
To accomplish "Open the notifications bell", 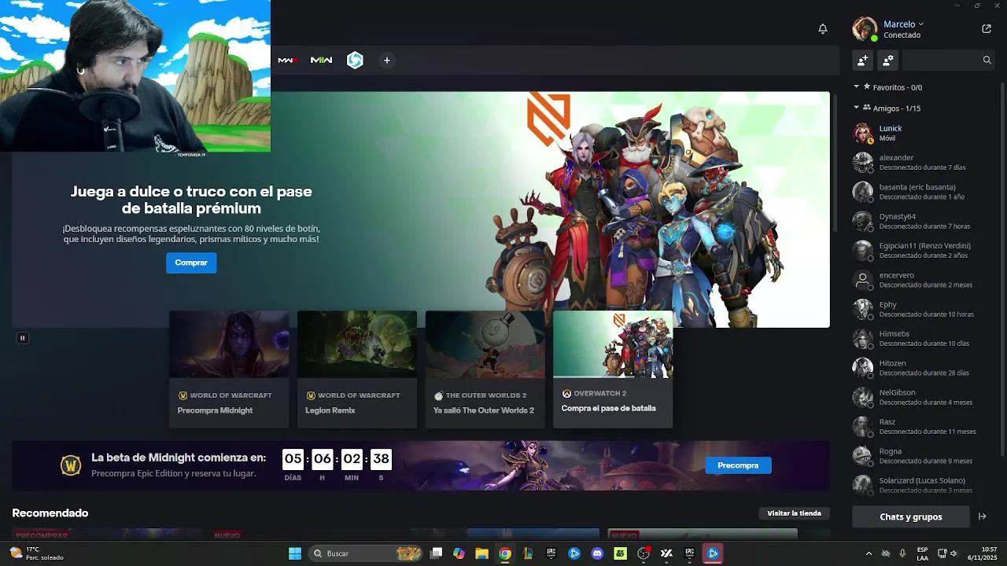I will 823,29.
